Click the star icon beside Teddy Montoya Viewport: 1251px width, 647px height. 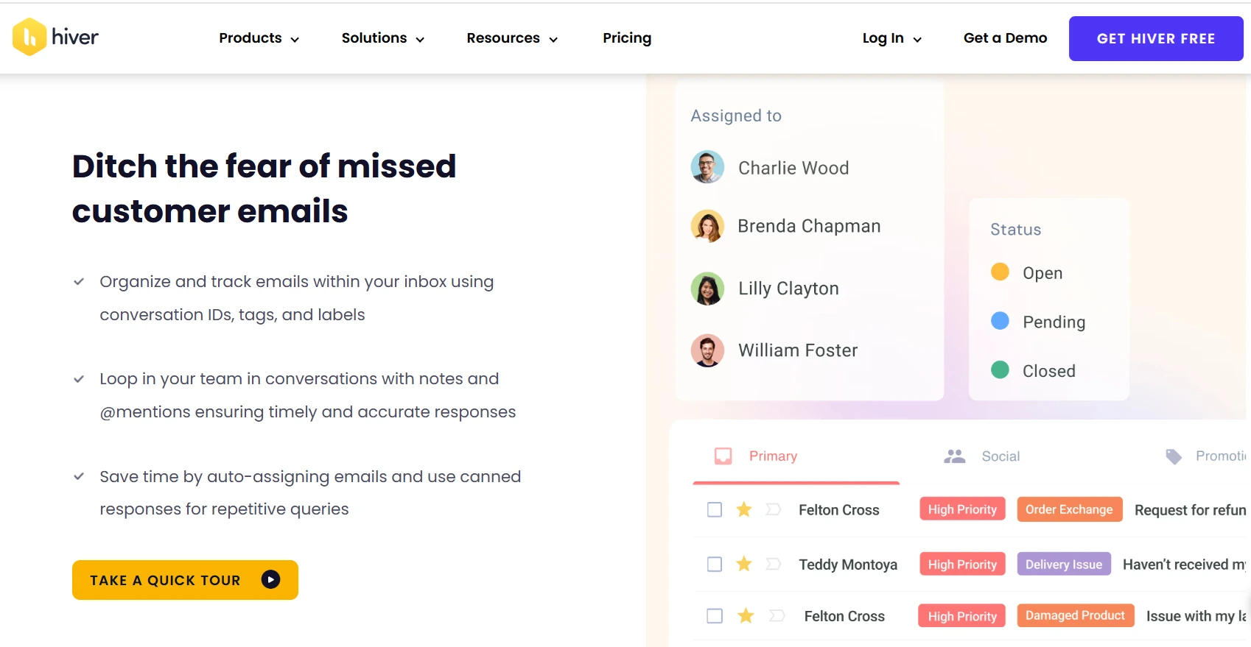tap(744, 564)
